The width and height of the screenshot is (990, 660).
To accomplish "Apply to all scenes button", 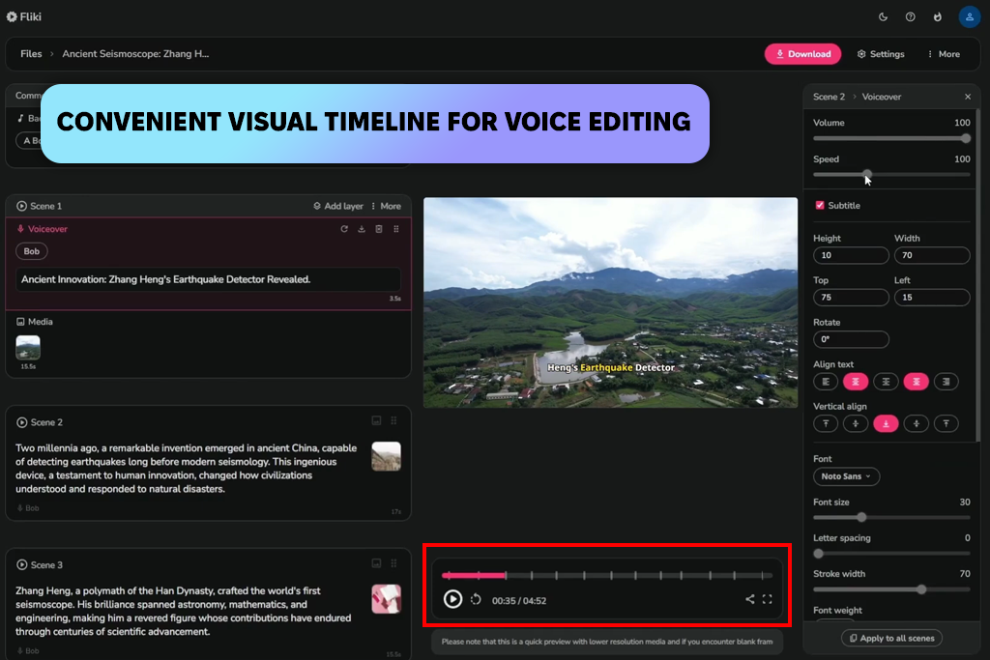I will coord(891,639).
